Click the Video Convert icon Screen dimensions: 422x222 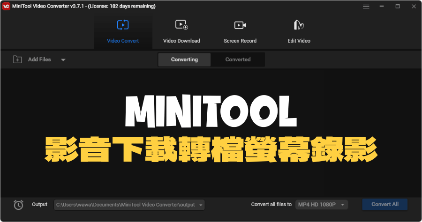[x=123, y=25]
